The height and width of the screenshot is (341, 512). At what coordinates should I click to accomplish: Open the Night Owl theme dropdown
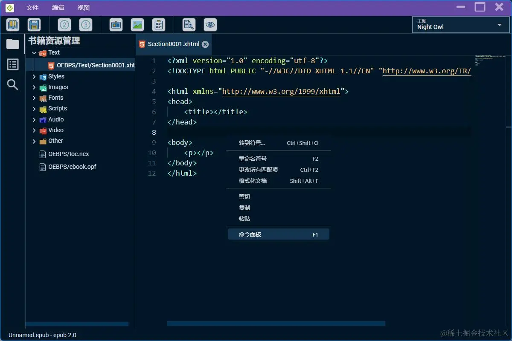tap(461, 25)
